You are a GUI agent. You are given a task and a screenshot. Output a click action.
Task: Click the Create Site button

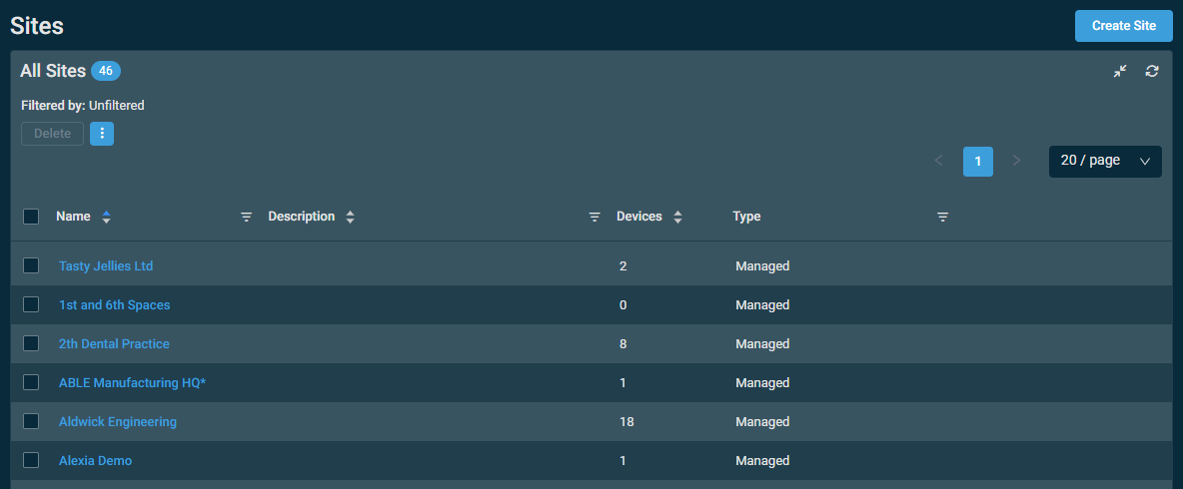pyautogui.click(x=1123, y=26)
